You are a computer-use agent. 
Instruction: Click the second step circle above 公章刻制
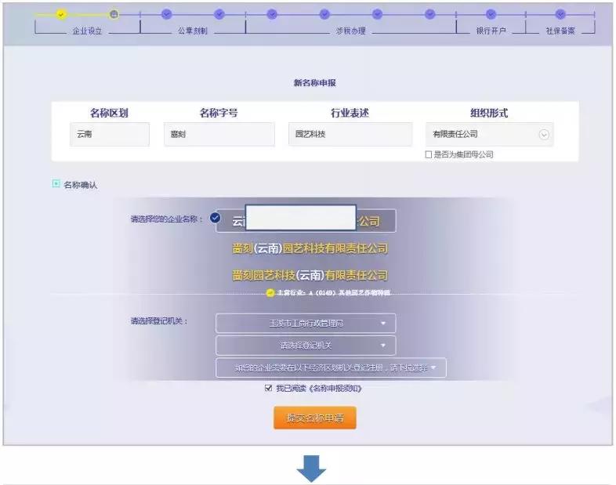[x=219, y=15]
